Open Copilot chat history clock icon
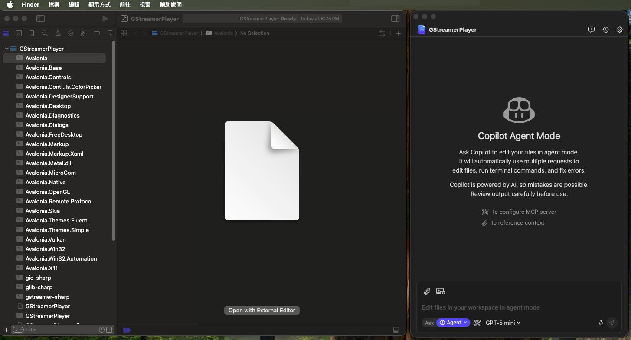631x340 pixels. pos(605,29)
